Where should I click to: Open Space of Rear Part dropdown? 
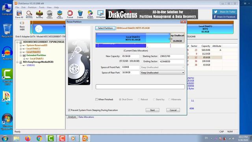[x=163, y=73]
